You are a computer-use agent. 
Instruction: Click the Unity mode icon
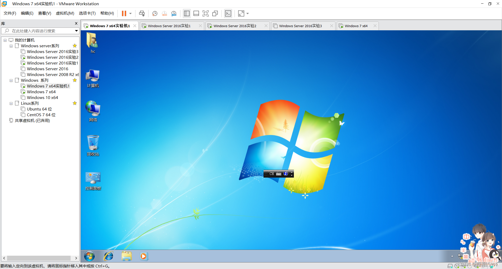coord(215,13)
